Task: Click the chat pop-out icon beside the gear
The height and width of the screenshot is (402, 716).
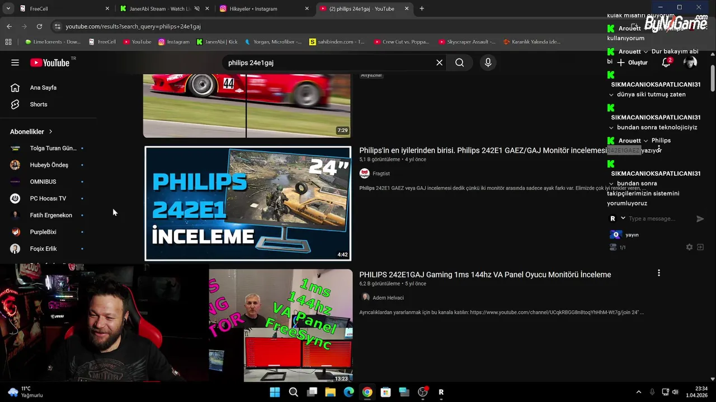Action: point(700,247)
